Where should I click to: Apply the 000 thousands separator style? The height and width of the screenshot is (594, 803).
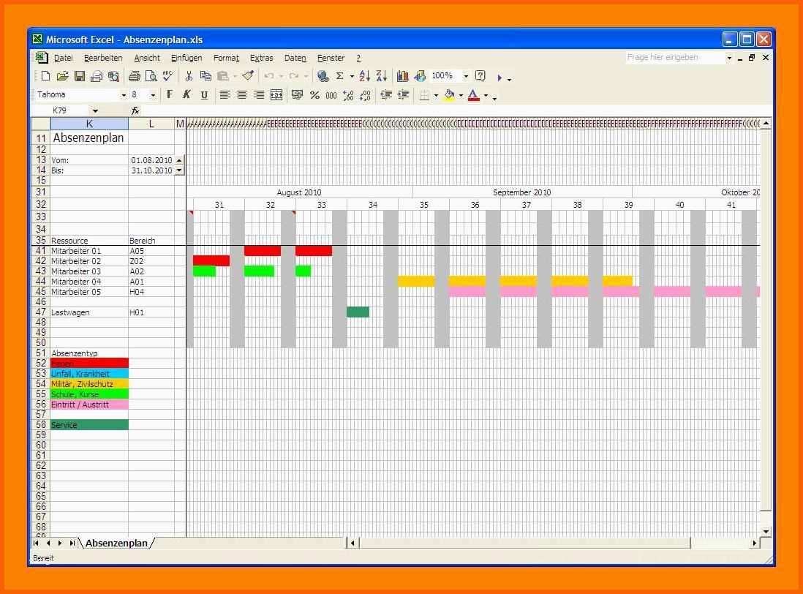point(331,95)
